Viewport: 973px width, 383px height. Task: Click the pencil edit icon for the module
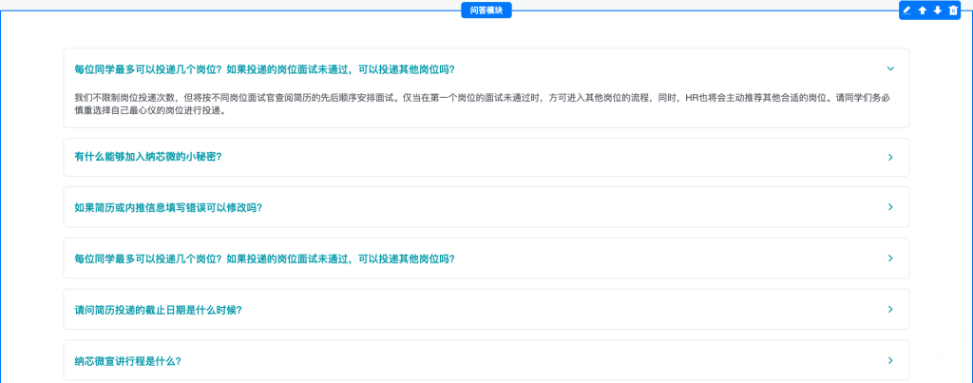point(907,10)
